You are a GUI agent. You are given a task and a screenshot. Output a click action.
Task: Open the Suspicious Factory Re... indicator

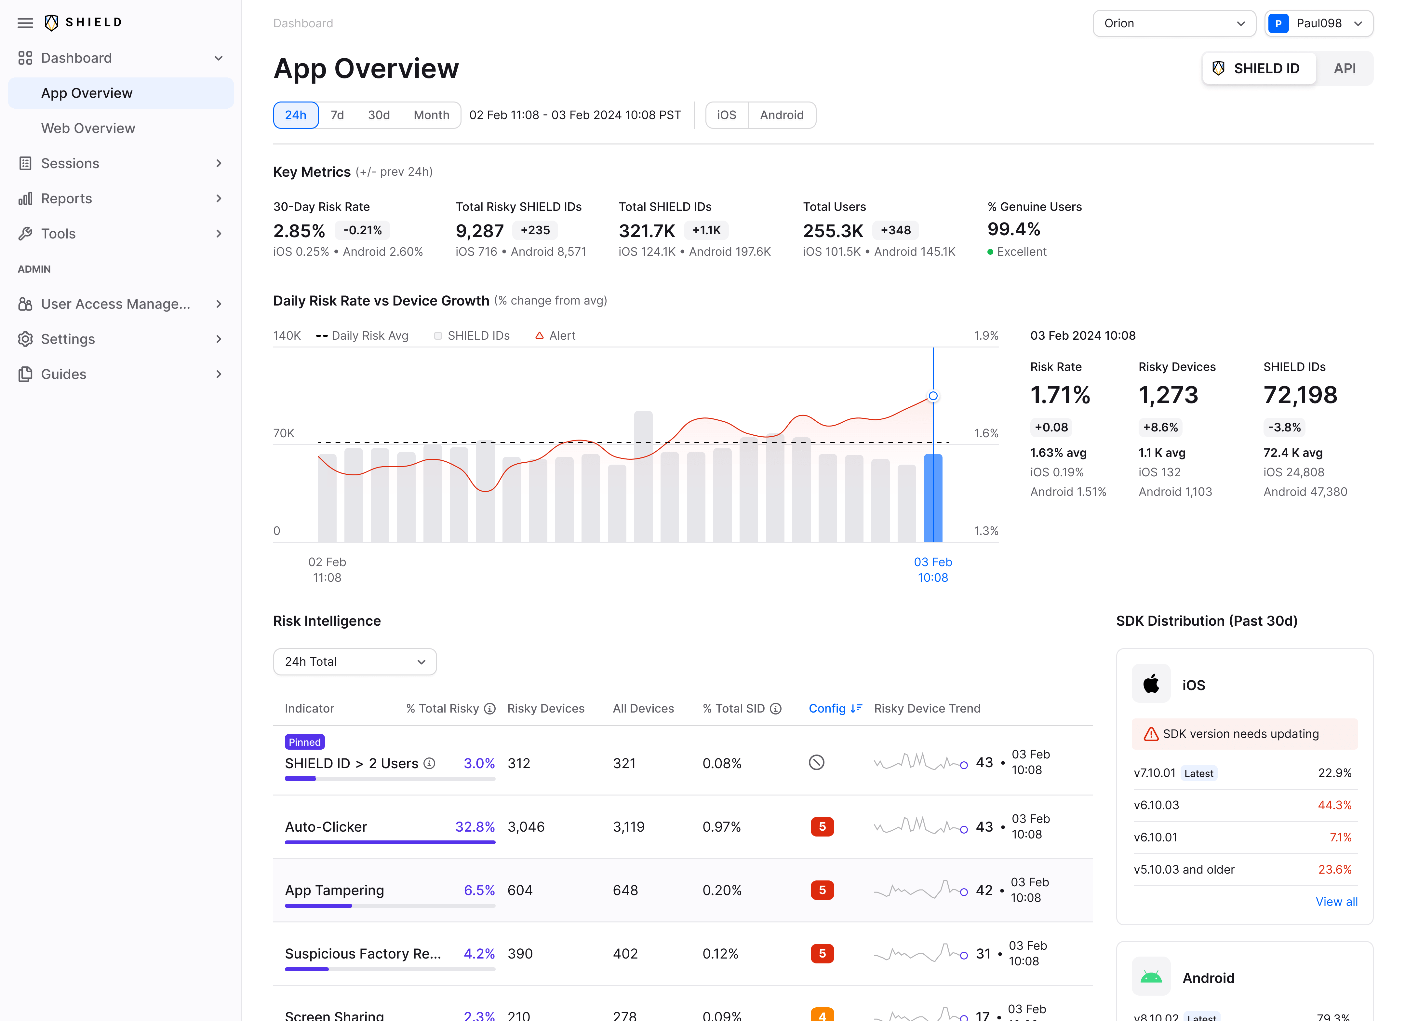pos(683,953)
